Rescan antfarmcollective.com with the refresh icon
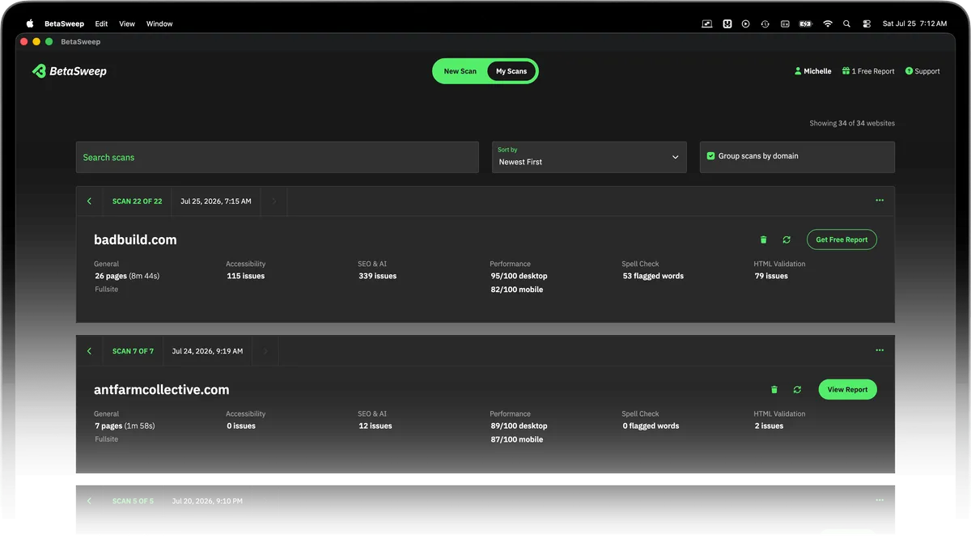Screen dimensions: 971x538 coord(797,390)
